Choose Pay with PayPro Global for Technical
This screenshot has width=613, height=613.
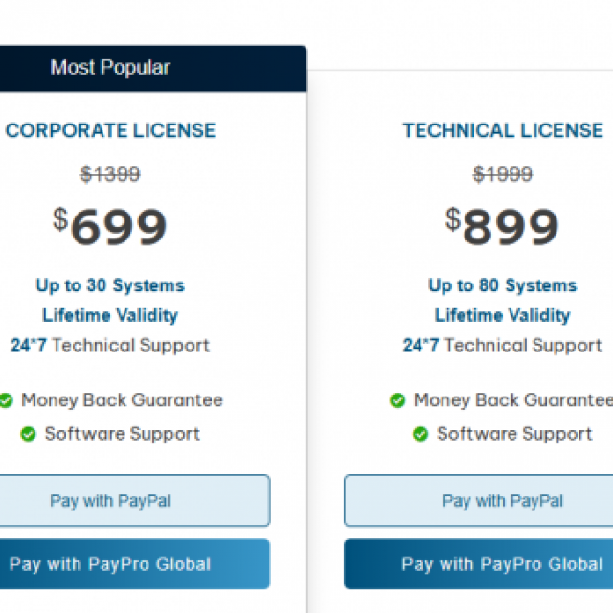point(479,564)
